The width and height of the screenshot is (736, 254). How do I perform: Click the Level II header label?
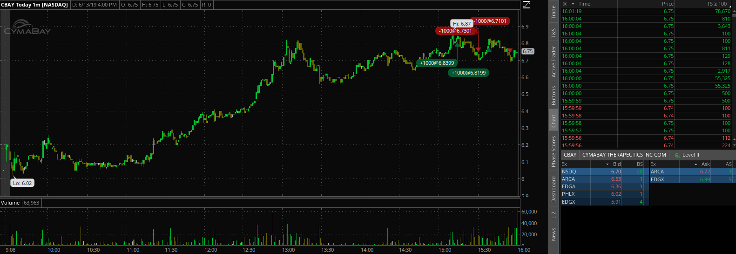[x=690, y=155]
